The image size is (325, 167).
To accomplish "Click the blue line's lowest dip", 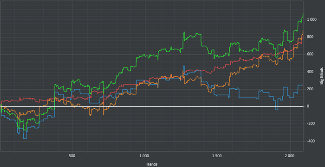I will coord(25,138).
